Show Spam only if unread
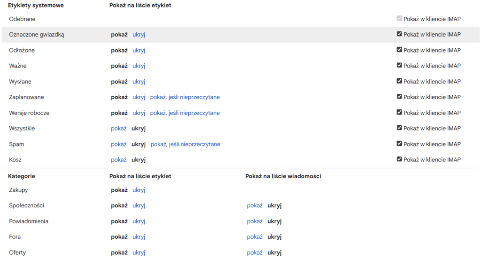Screen dimensions: 481x259 pos(185,144)
